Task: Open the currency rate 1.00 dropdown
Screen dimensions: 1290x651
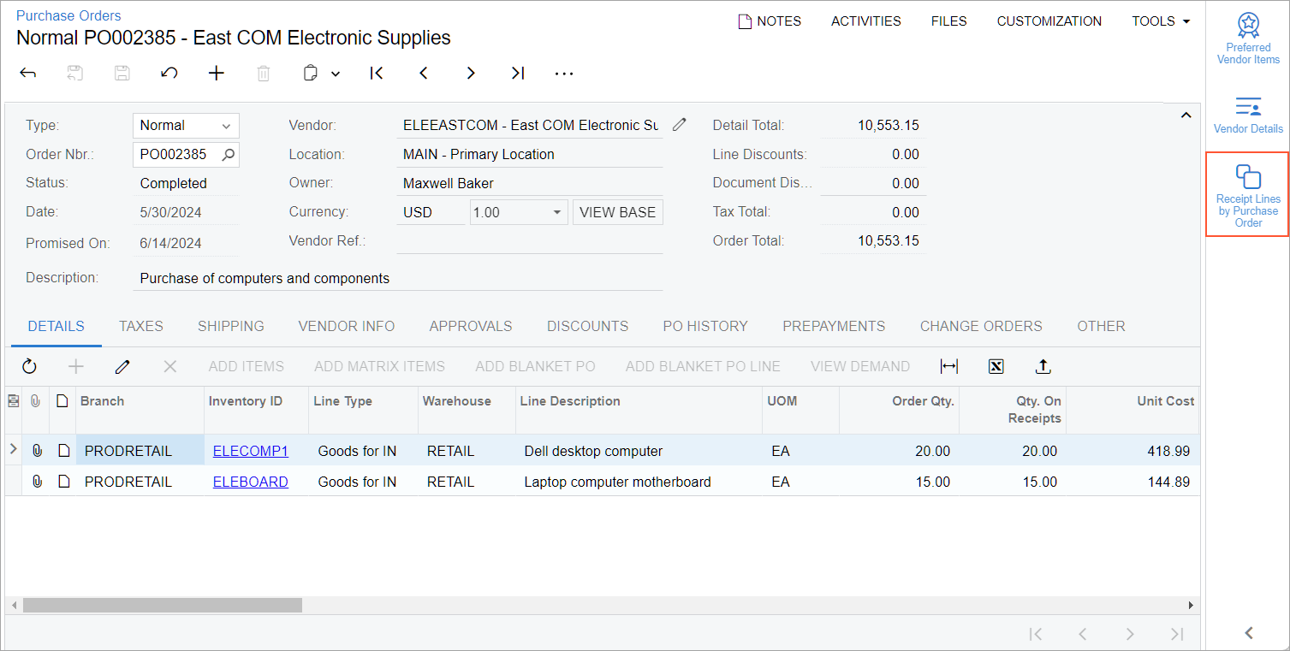Action: point(518,212)
